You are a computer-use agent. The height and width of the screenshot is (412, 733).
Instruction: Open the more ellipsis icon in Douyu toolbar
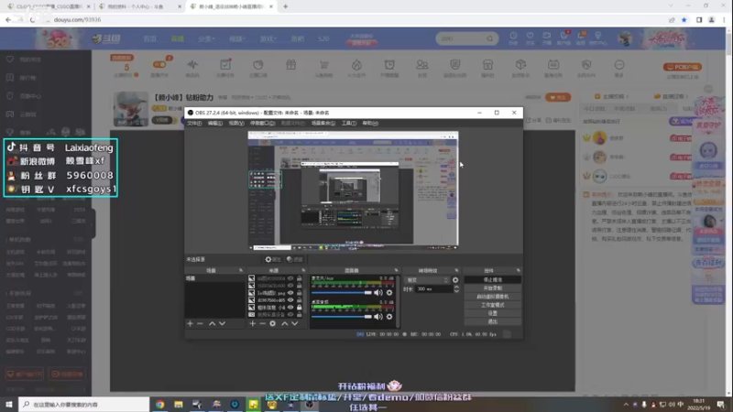click(619, 65)
